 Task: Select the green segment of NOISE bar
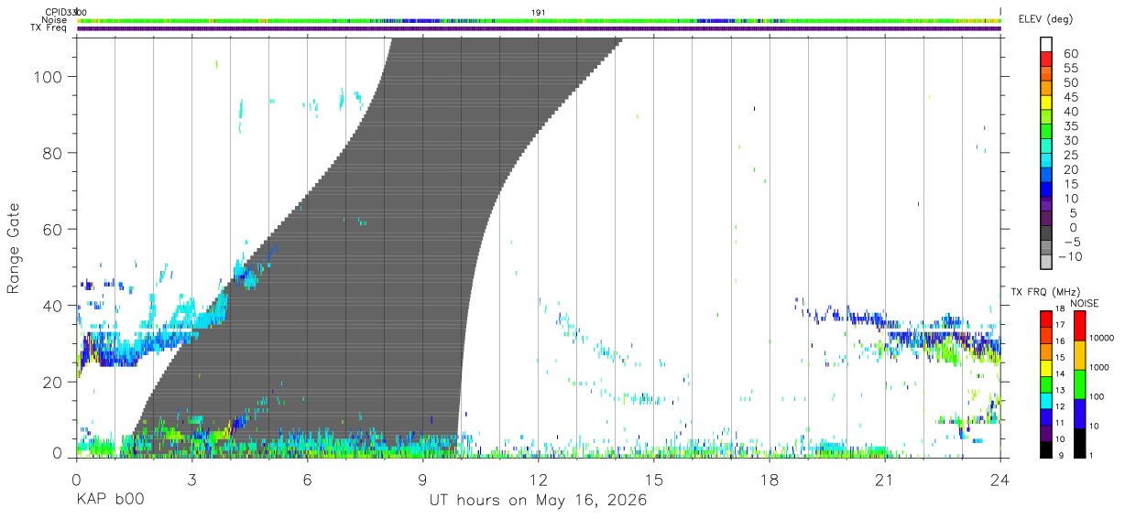coord(1079,384)
